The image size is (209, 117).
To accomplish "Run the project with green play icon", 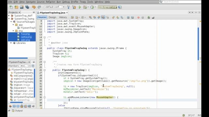I will 80,7.
